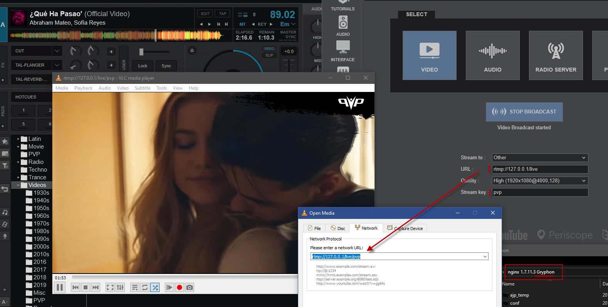This screenshot has height=307, width=608.
Task: Select the 1980s folder
Action: (x=37, y=231)
